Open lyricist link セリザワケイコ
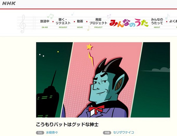177x136 pixels. point(124,132)
